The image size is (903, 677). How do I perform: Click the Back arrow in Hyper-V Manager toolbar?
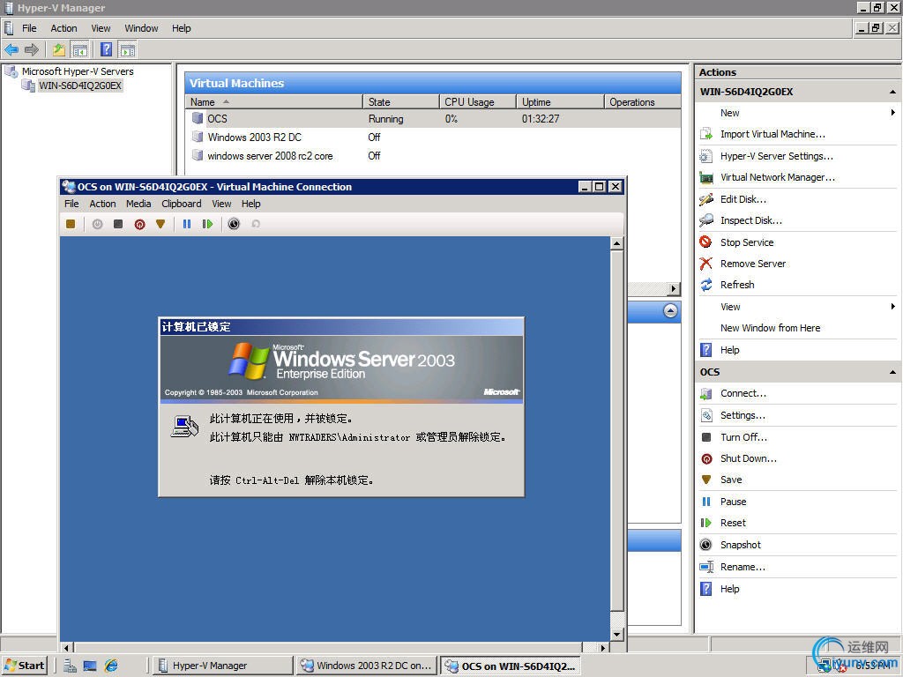point(11,50)
